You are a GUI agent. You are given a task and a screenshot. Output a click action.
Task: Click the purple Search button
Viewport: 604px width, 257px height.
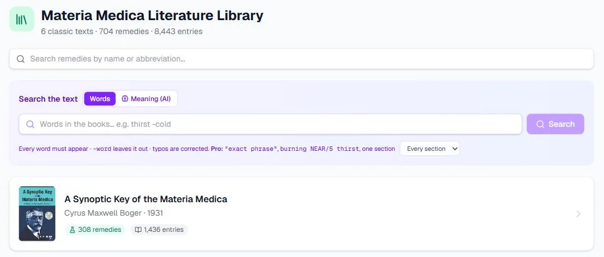(555, 124)
